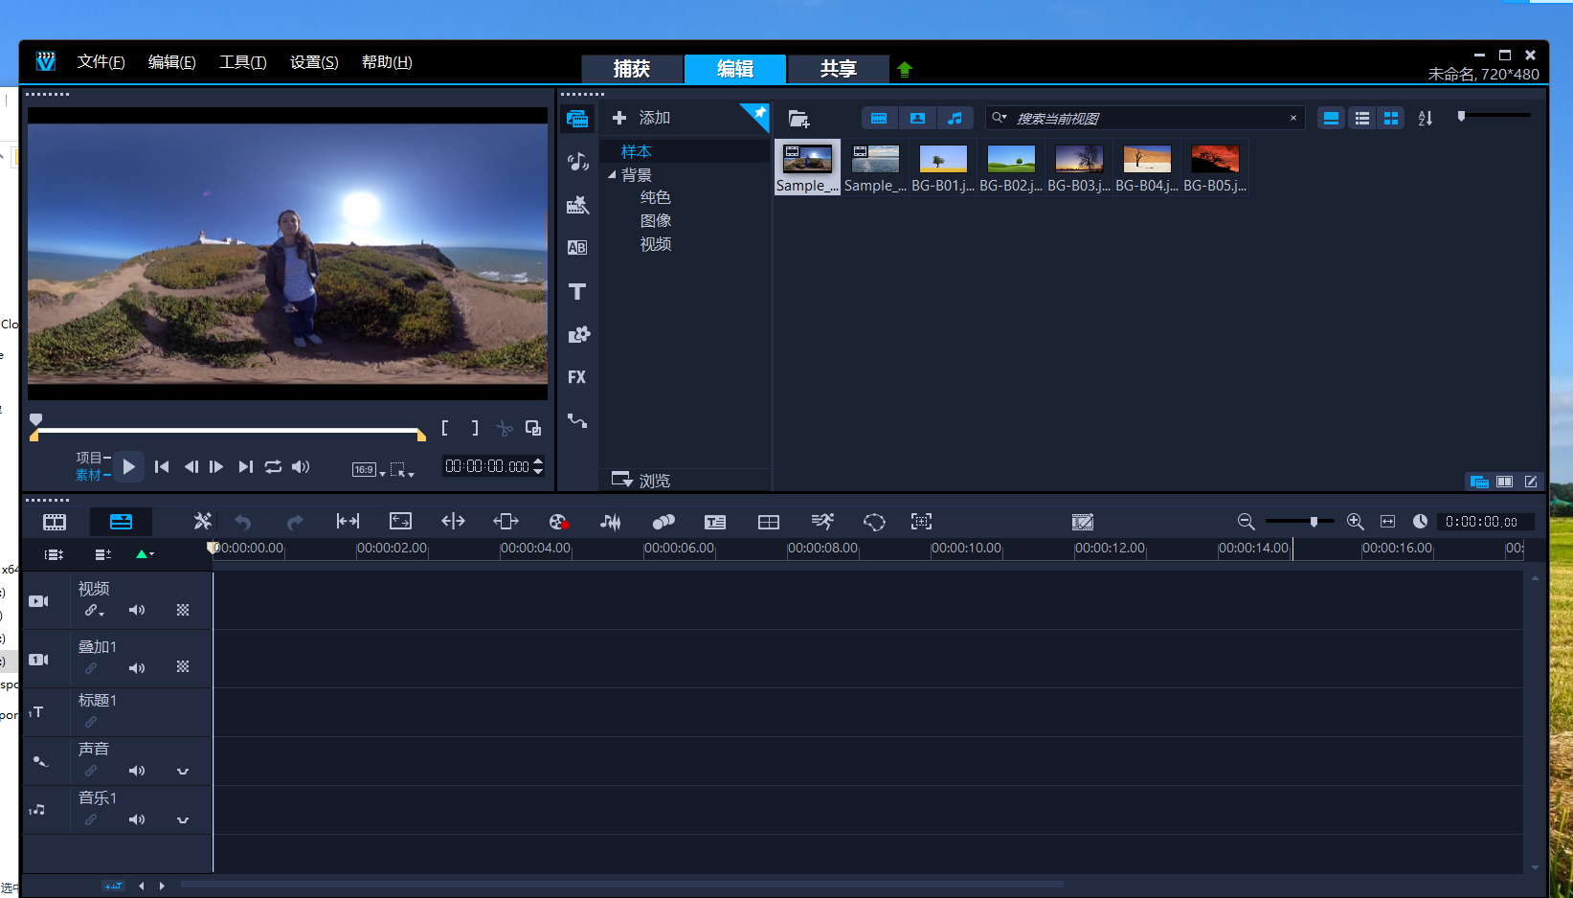Open the FX filter library

point(576,377)
